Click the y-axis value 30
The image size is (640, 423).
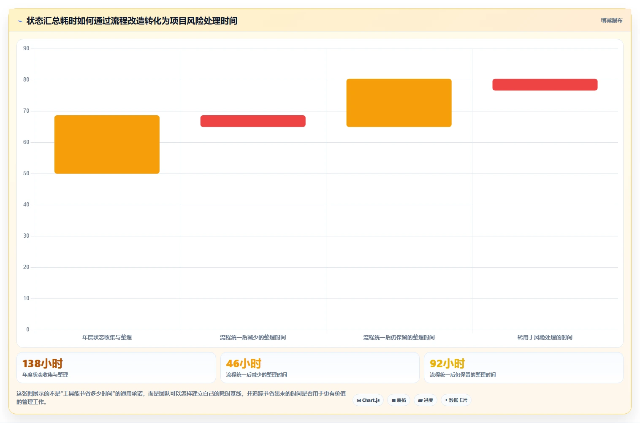(26, 236)
